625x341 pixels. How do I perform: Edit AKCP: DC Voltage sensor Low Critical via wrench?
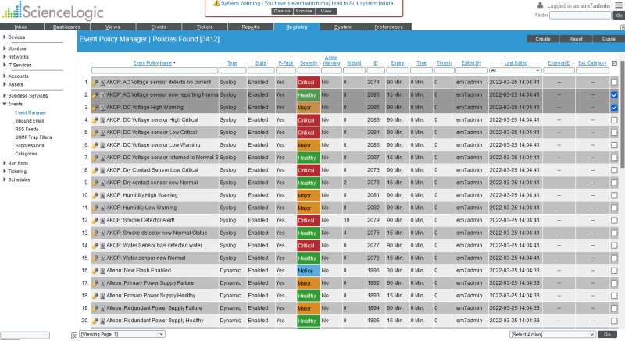(x=95, y=133)
